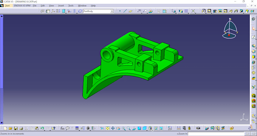The width and height of the screenshot is (257, 136).
Task: Click the left scrollbar down arrow
Action: pyautogui.click(x=2, y=123)
